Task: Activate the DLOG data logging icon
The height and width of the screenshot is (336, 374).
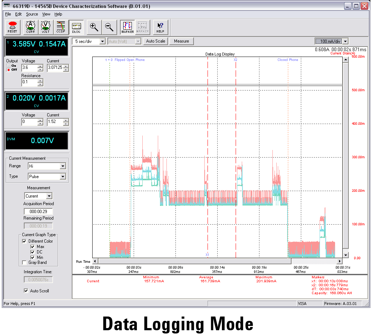Action: coord(76,27)
